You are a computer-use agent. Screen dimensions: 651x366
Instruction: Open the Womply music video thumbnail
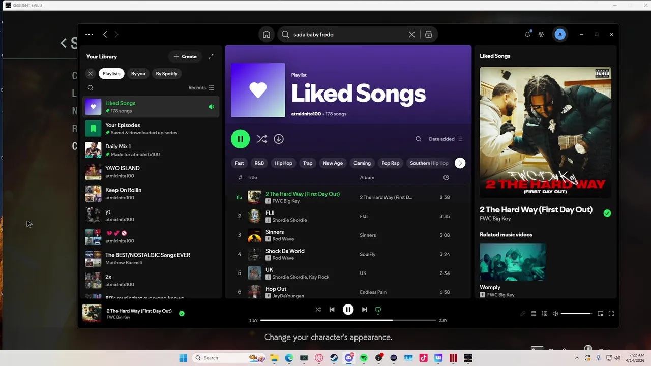[513, 262]
